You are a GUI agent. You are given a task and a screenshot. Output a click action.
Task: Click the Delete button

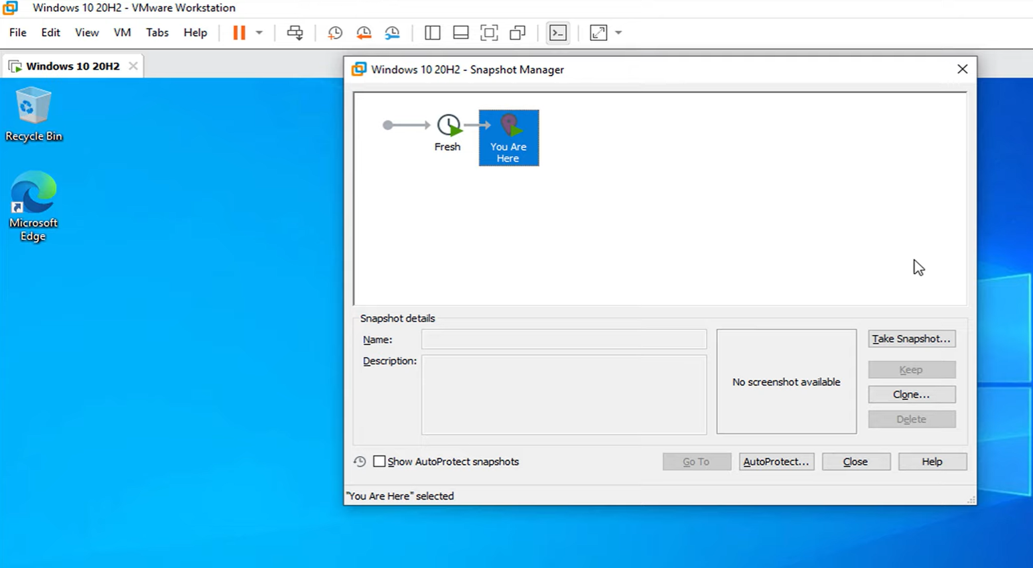(x=912, y=419)
